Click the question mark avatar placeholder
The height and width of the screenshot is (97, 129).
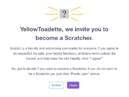[x=64, y=14]
